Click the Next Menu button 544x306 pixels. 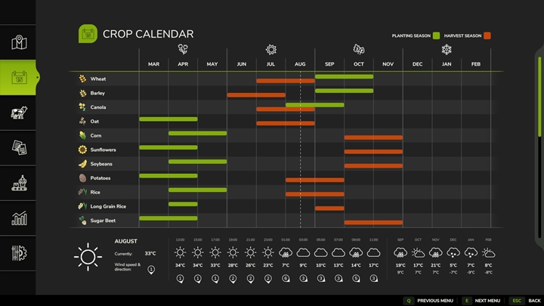point(481,301)
